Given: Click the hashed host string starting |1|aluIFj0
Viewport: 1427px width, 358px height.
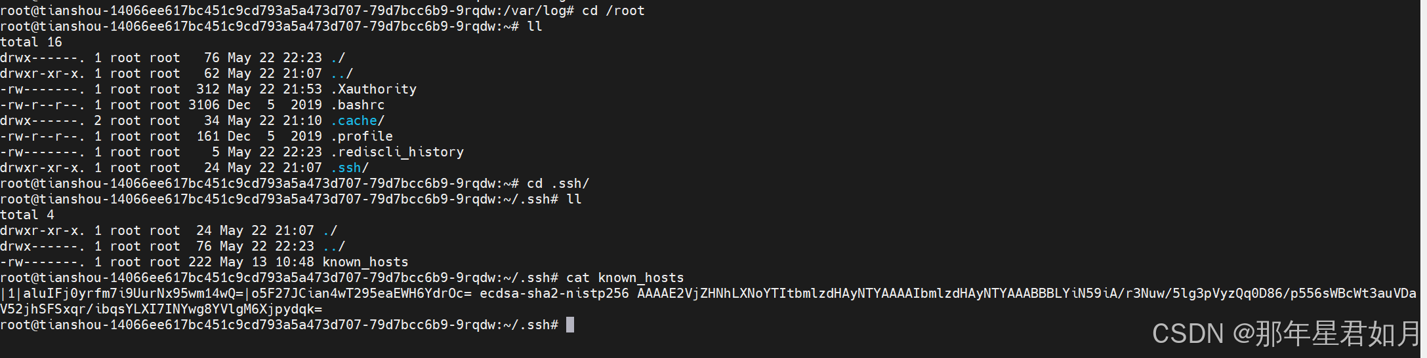Looking at the screenshot, I should [236, 293].
